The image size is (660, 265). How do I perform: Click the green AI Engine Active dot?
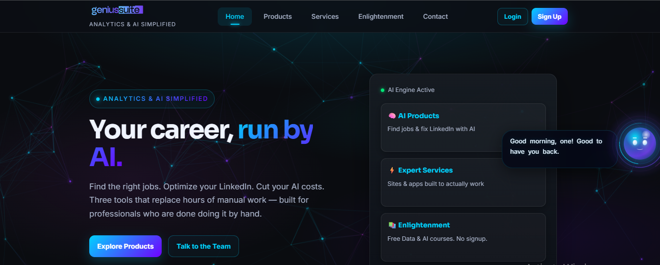382,90
